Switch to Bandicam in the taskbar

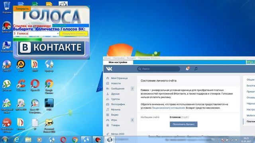point(98,139)
